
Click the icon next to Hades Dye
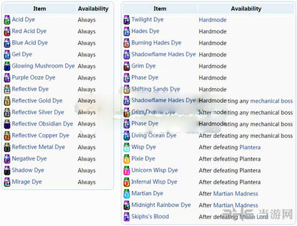(127, 32)
